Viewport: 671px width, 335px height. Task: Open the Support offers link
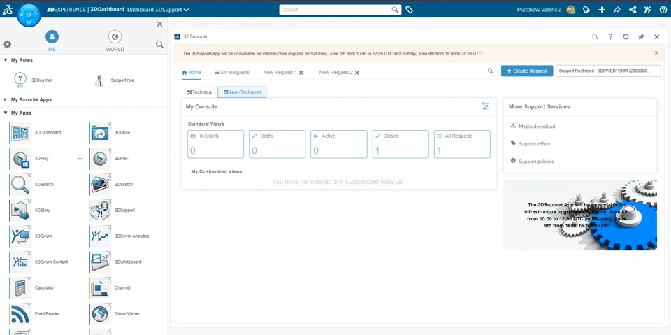click(x=535, y=144)
